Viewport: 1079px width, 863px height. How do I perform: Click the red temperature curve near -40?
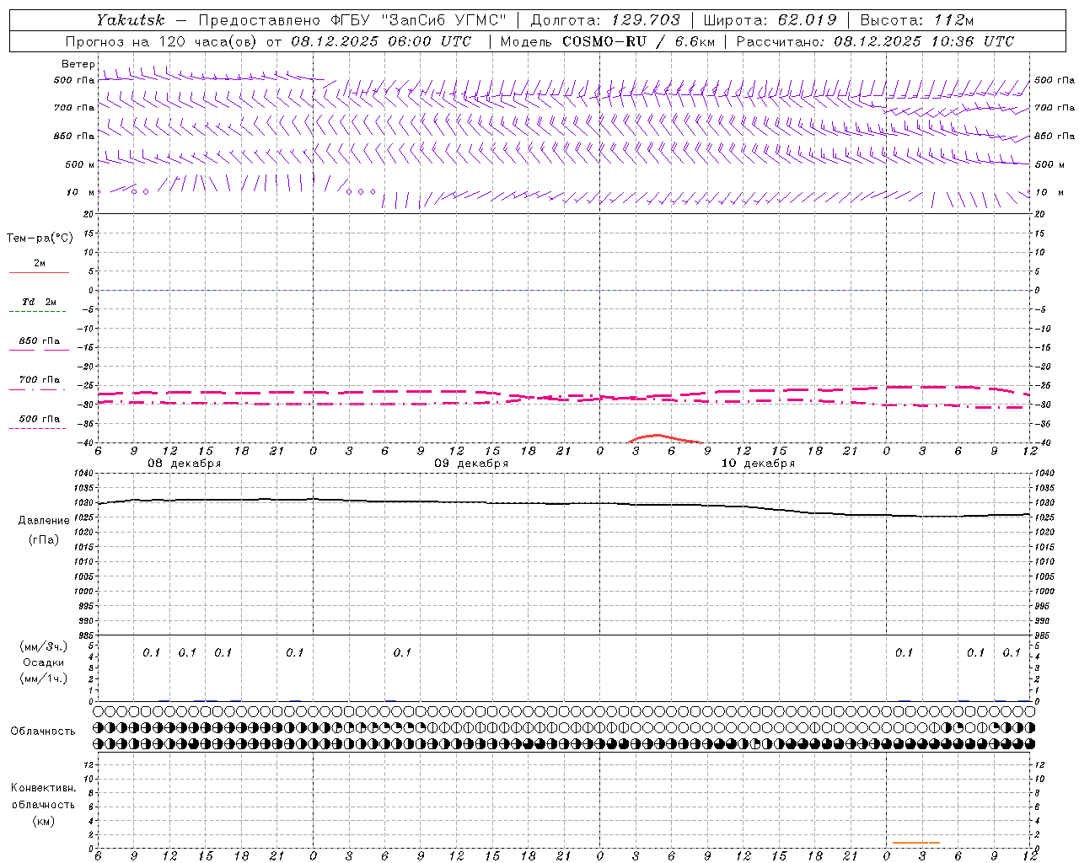pyautogui.click(x=666, y=438)
